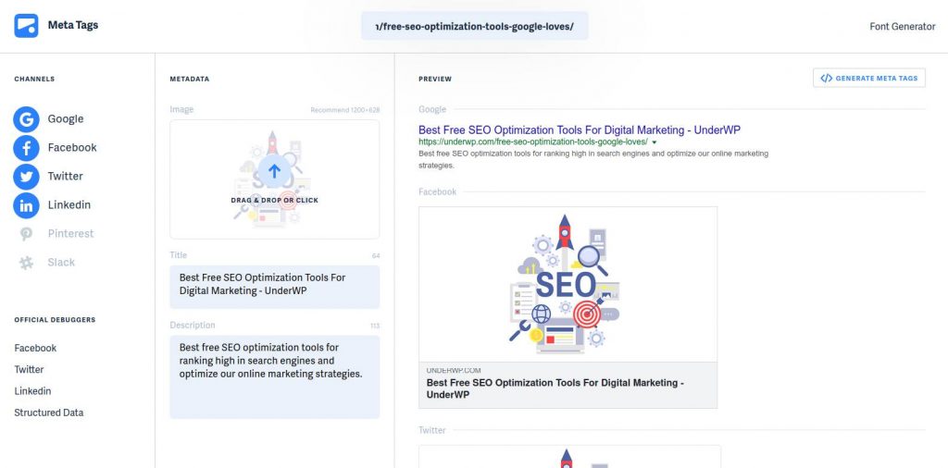The image size is (948, 468).
Task: Click the code brackets icon in Generate button
Action: [827, 78]
